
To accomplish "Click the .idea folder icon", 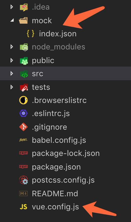I will coord(24,7).
